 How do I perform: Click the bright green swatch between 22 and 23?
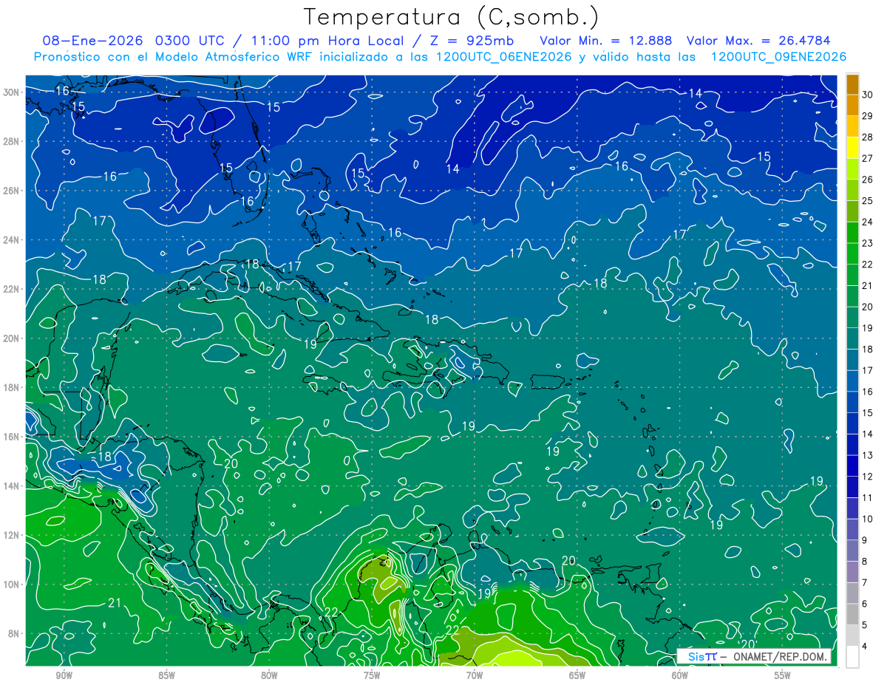click(x=852, y=253)
